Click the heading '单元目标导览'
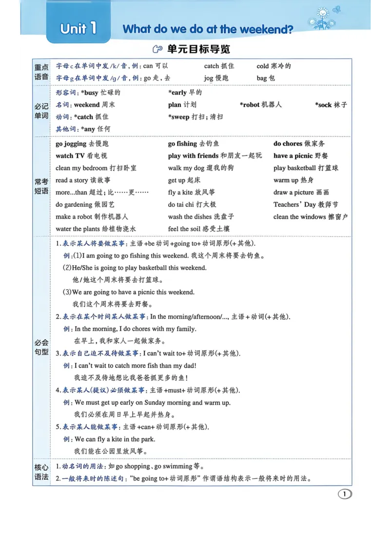This screenshot has width=390, height=552. point(198,49)
